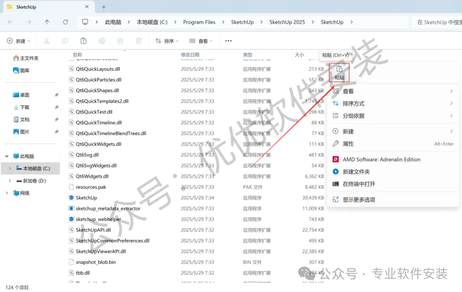
Task: Select sketchup_metadata_extractor application
Action: (x=108, y=208)
